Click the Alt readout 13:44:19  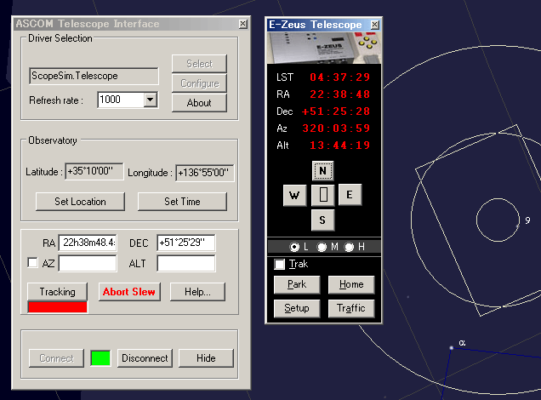pos(340,146)
